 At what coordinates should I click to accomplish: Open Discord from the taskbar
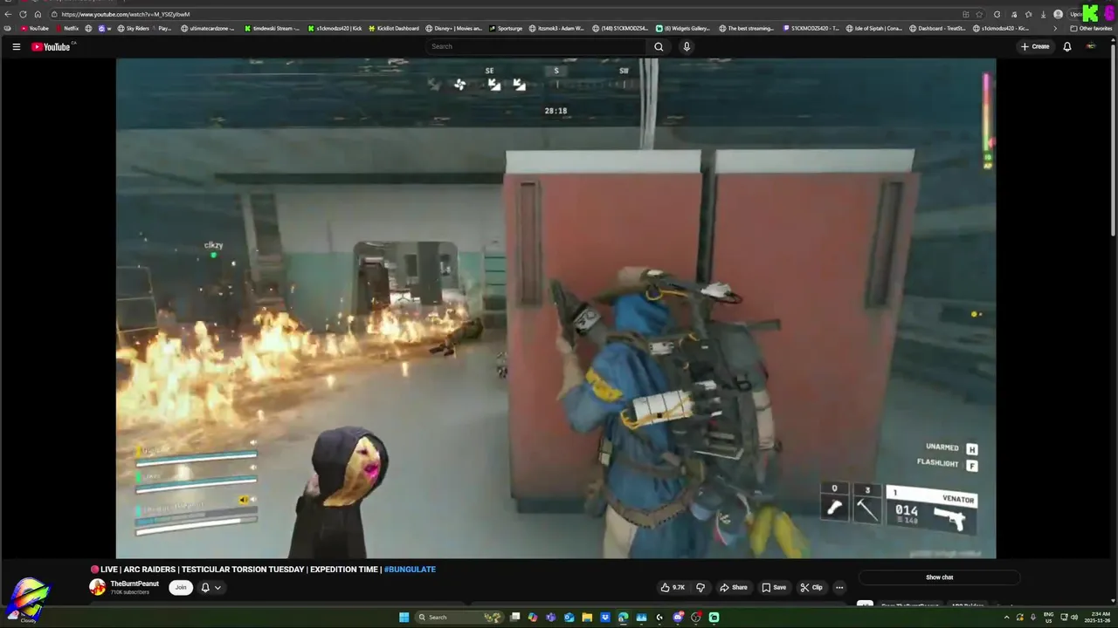point(678,618)
